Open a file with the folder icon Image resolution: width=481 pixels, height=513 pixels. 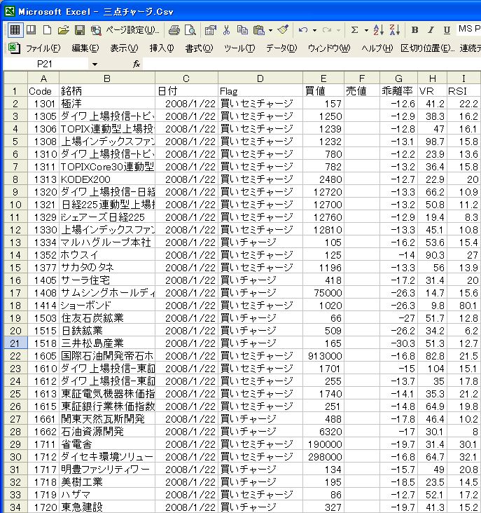pyautogui.click(x=63, y=30)
